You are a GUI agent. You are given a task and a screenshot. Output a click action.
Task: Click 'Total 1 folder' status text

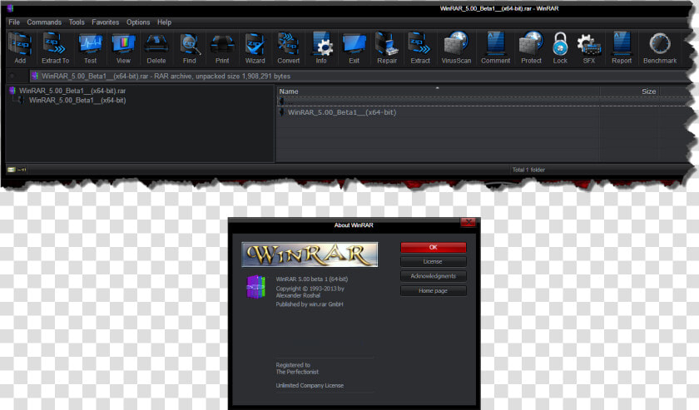pyautogui.click(x=528, y=170)
